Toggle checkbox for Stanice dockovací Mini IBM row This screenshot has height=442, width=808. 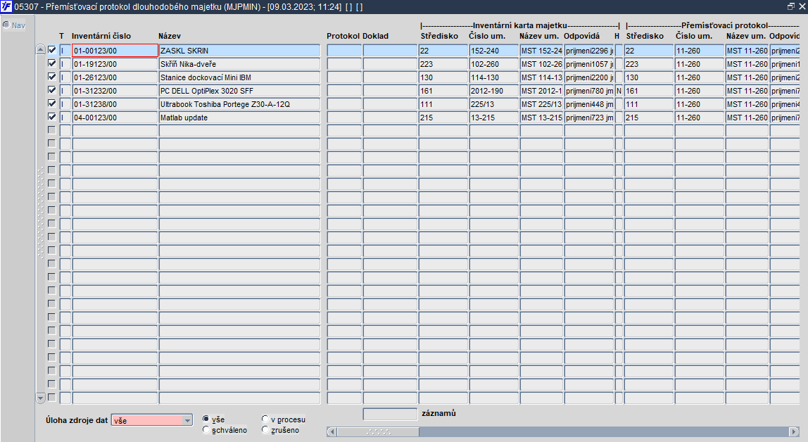click(x=51, y=77)
